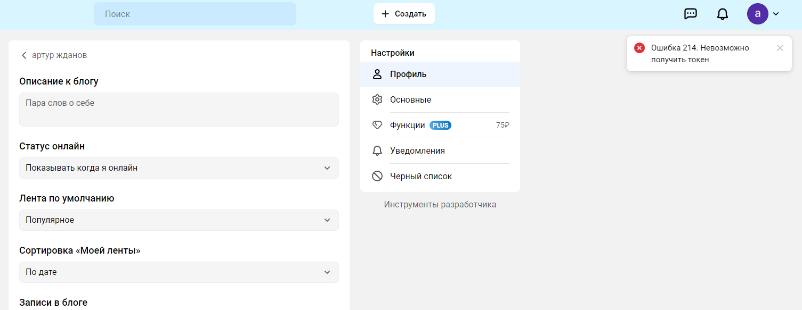Open the Статус онлайн dropdown

(x=179, y=168)
